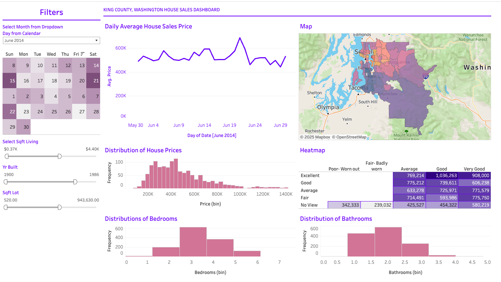The image size is (501, 282).
Task: Click the Sqft Living maximum slider handle
Action: point(60,156)
